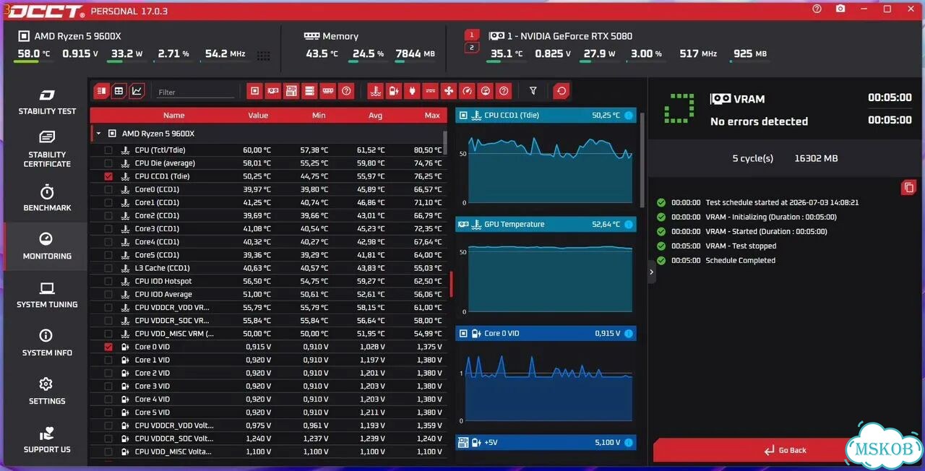Select the 'Schedule Completed' log entry
Screen dimensions: 925x471
pos(740,261)
